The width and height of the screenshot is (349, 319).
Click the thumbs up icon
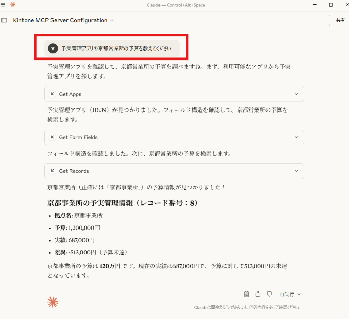pyautogui.click(x=258, y=294)
